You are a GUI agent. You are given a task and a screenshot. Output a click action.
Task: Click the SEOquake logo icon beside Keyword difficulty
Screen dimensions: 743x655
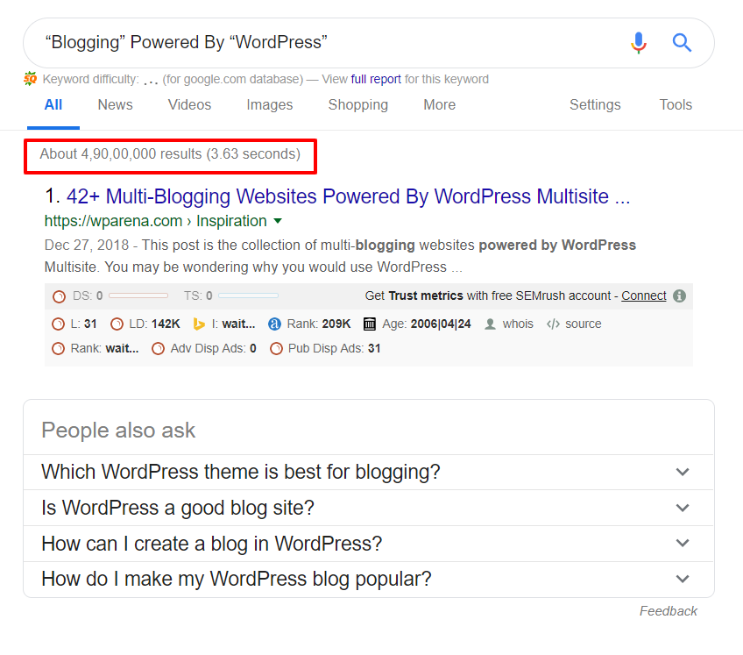click(x=31, y=79)
